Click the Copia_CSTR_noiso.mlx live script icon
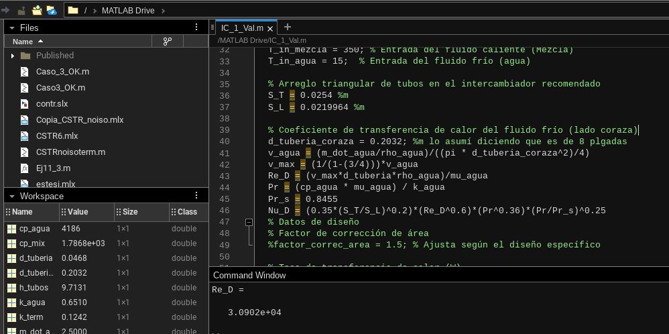This screenshot has height=334, width=669. coord(25,120)
